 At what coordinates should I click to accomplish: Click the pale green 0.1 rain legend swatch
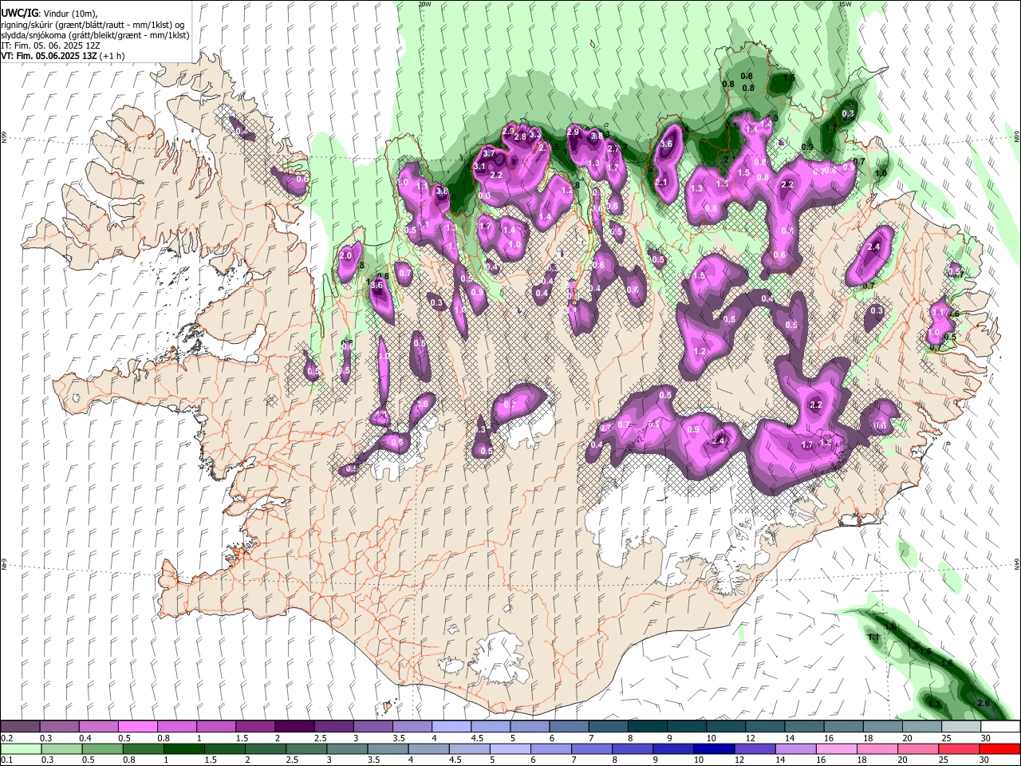(x=21, y=748)
